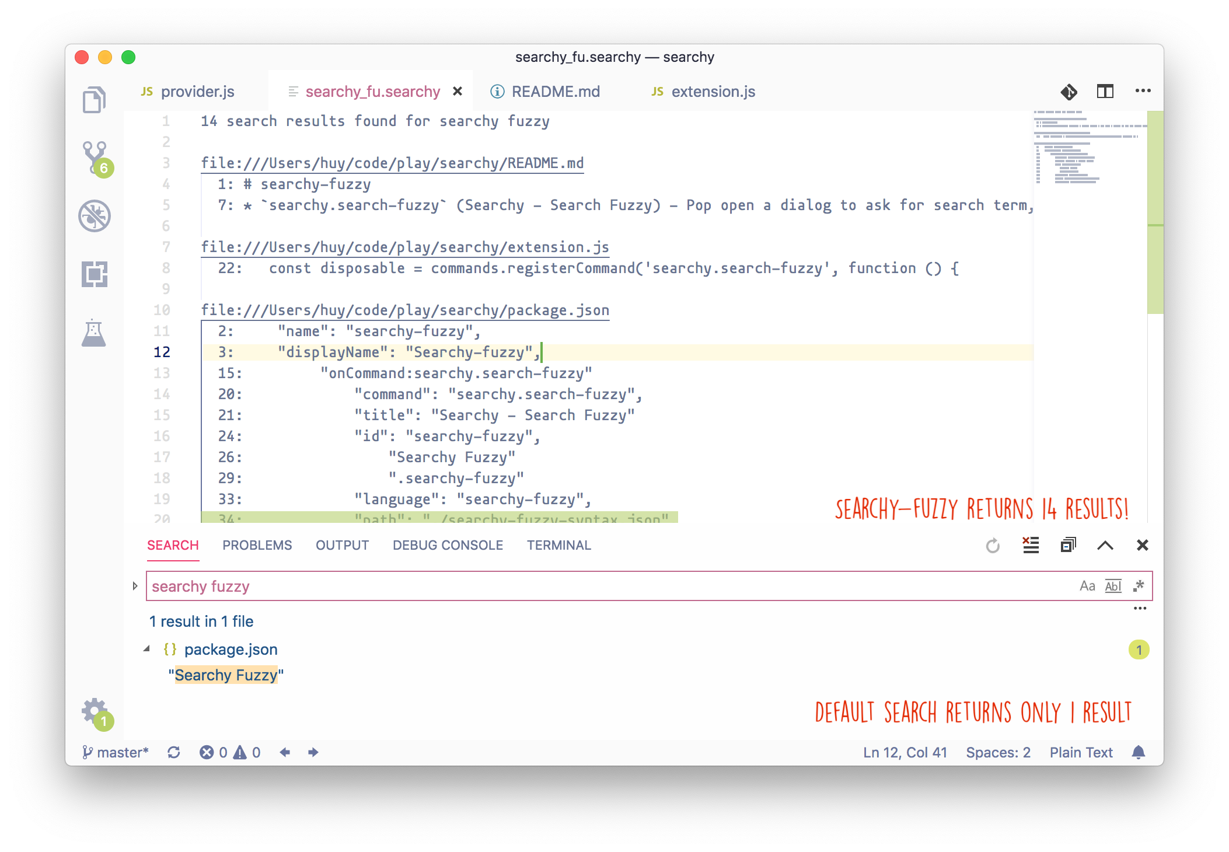1229x852 pixels.
Task: Open the TERMINAL panel tab
Action: pyautogui.click(x=558, y=545)
